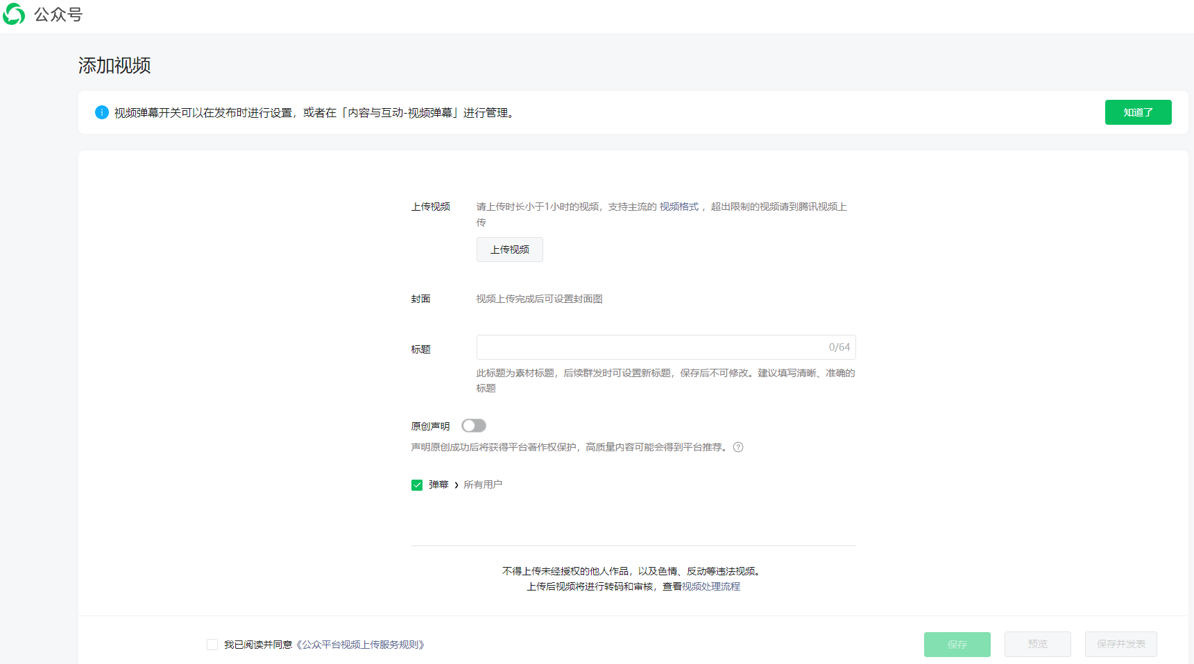Click the 保存并发表 button
Image resolution: width=1194 pixels, height=664 pixels.
1120,645
